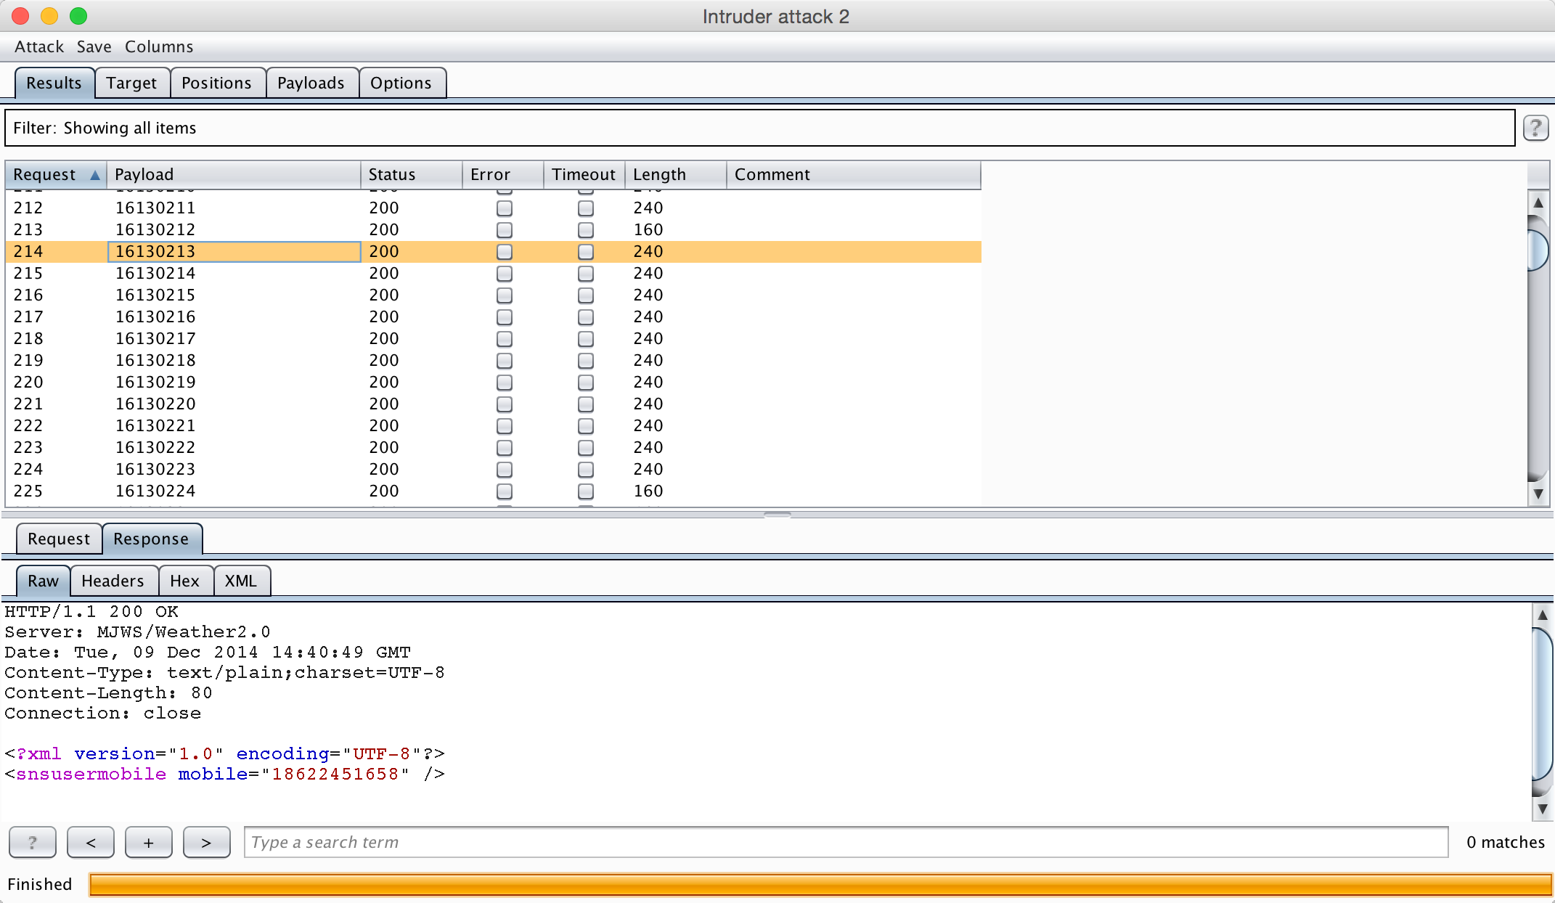Screen dimensions: 1555x903
Task: Sort by Payload column header
Action: point(234,174)
